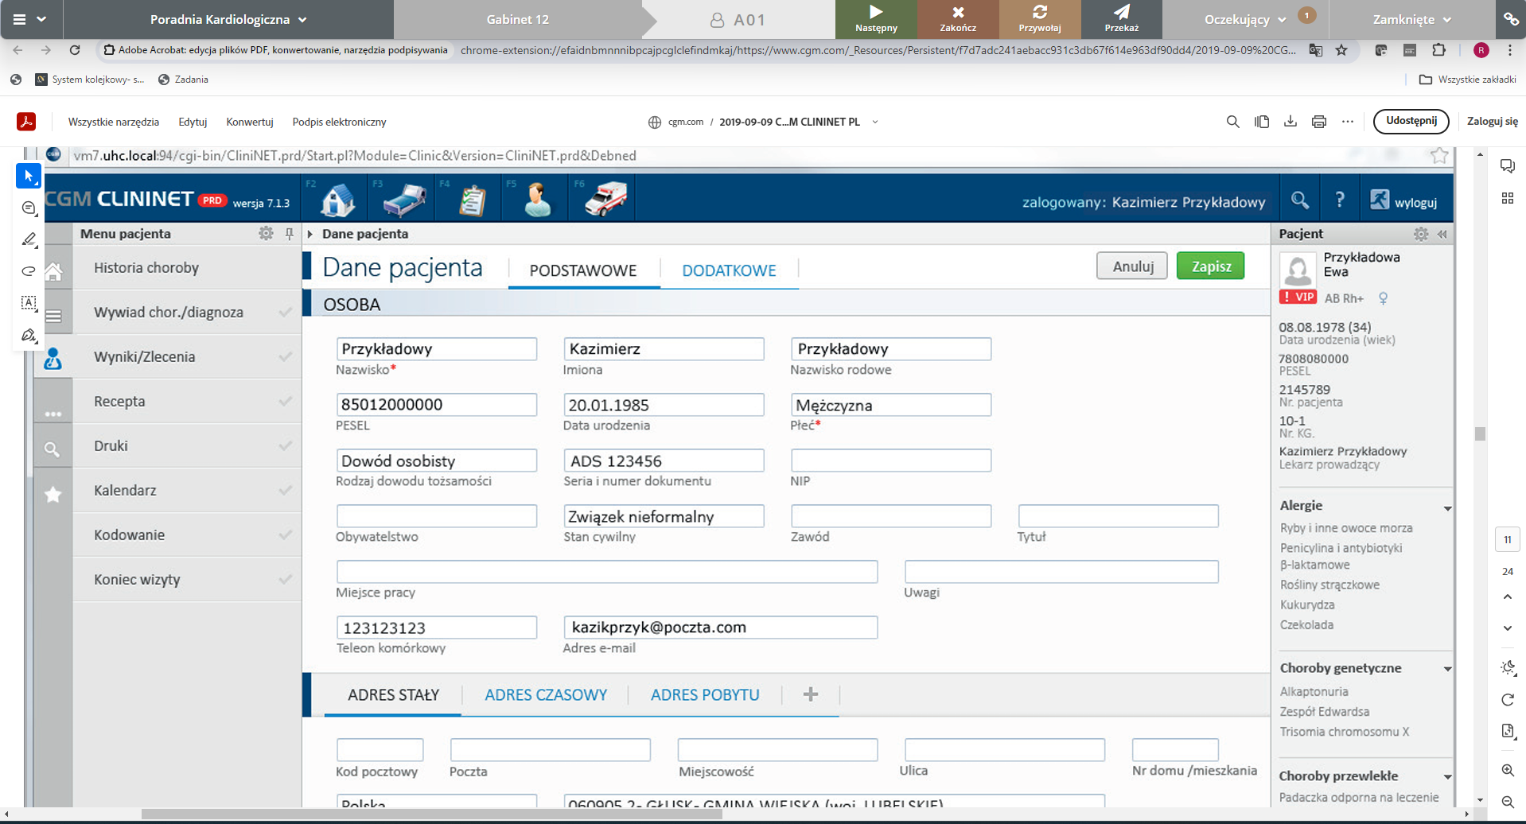Select the Acrobat highlighter pen tool
Screen dimensions: 1526x824
[29, 239]
